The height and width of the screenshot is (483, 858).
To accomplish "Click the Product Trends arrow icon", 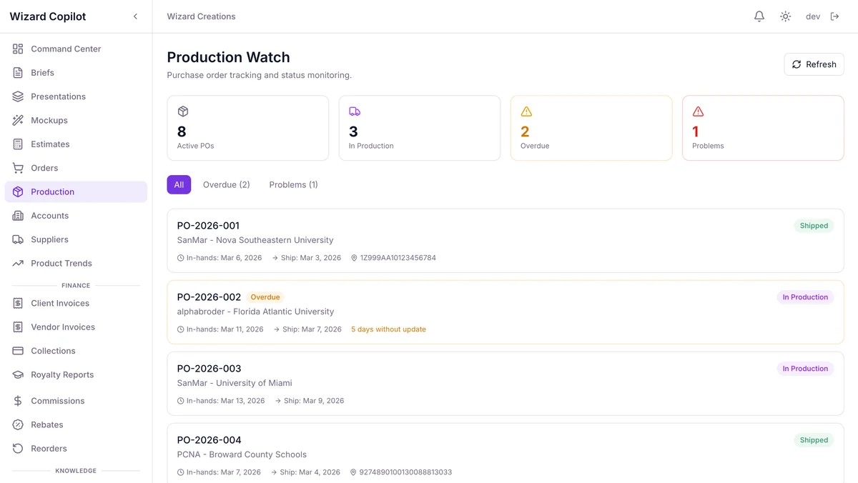I will pos(18,263).
